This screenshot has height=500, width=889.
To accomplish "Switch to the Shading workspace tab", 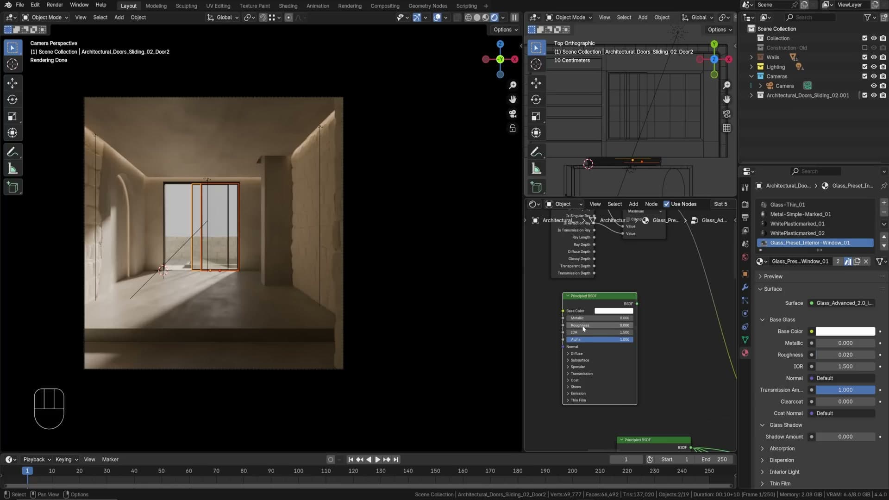I will pos(288,6).
